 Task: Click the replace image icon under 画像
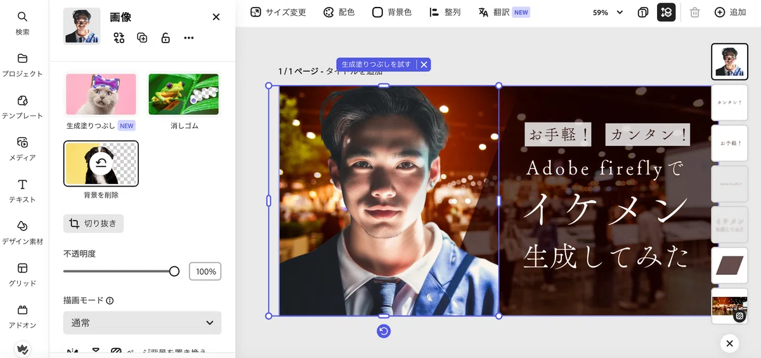(x=119, y=38)
